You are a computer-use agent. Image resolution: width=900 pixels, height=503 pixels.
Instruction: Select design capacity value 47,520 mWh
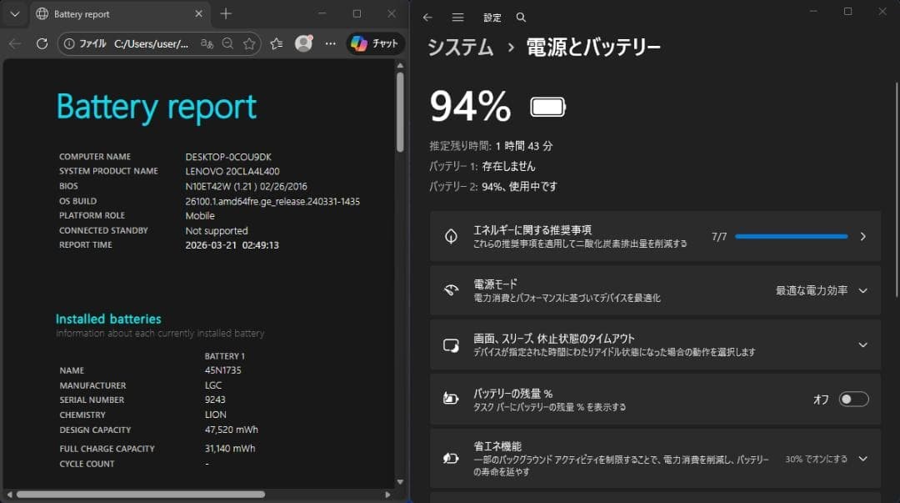pos(232,430)
